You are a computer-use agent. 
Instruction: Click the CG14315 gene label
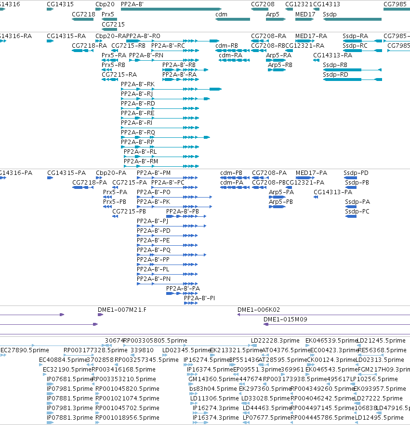[x=60, y=4]
